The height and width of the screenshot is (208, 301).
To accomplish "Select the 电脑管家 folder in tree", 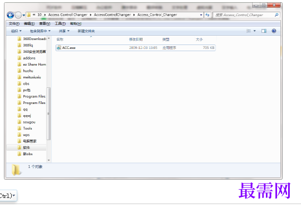I will click(27, 141).
